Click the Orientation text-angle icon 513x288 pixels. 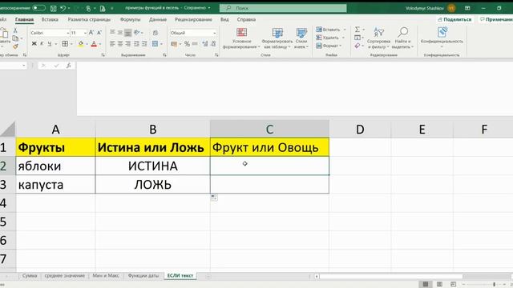[x=137, y=32]
